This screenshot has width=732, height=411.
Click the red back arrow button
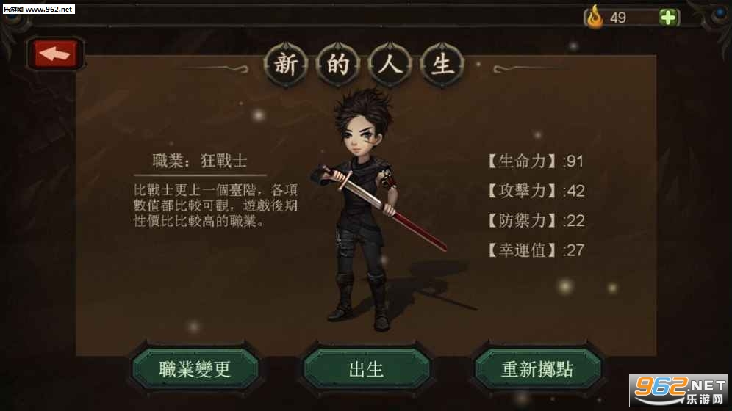pyautogui.click(x=55, y=54)
